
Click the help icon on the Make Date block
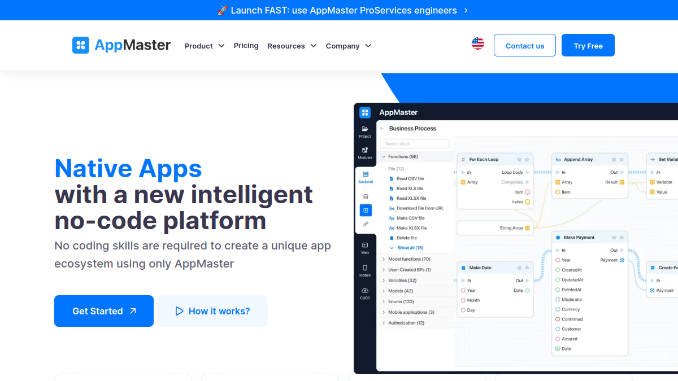tap(519, 268)
